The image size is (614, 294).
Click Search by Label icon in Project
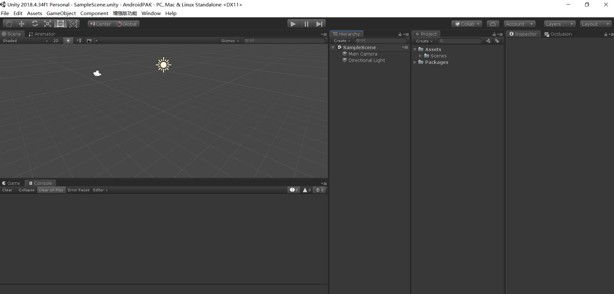(x=497, y=41)
